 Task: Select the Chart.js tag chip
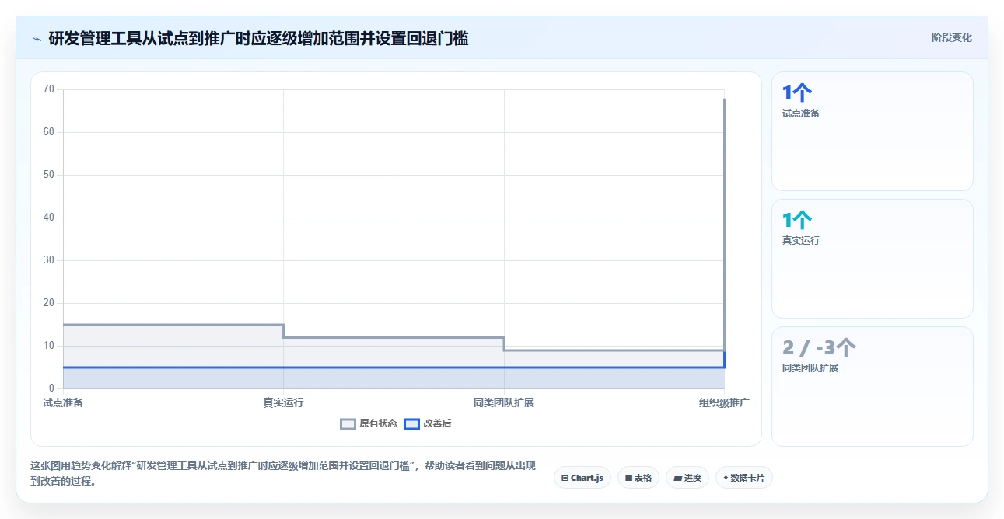coord(582,478)
